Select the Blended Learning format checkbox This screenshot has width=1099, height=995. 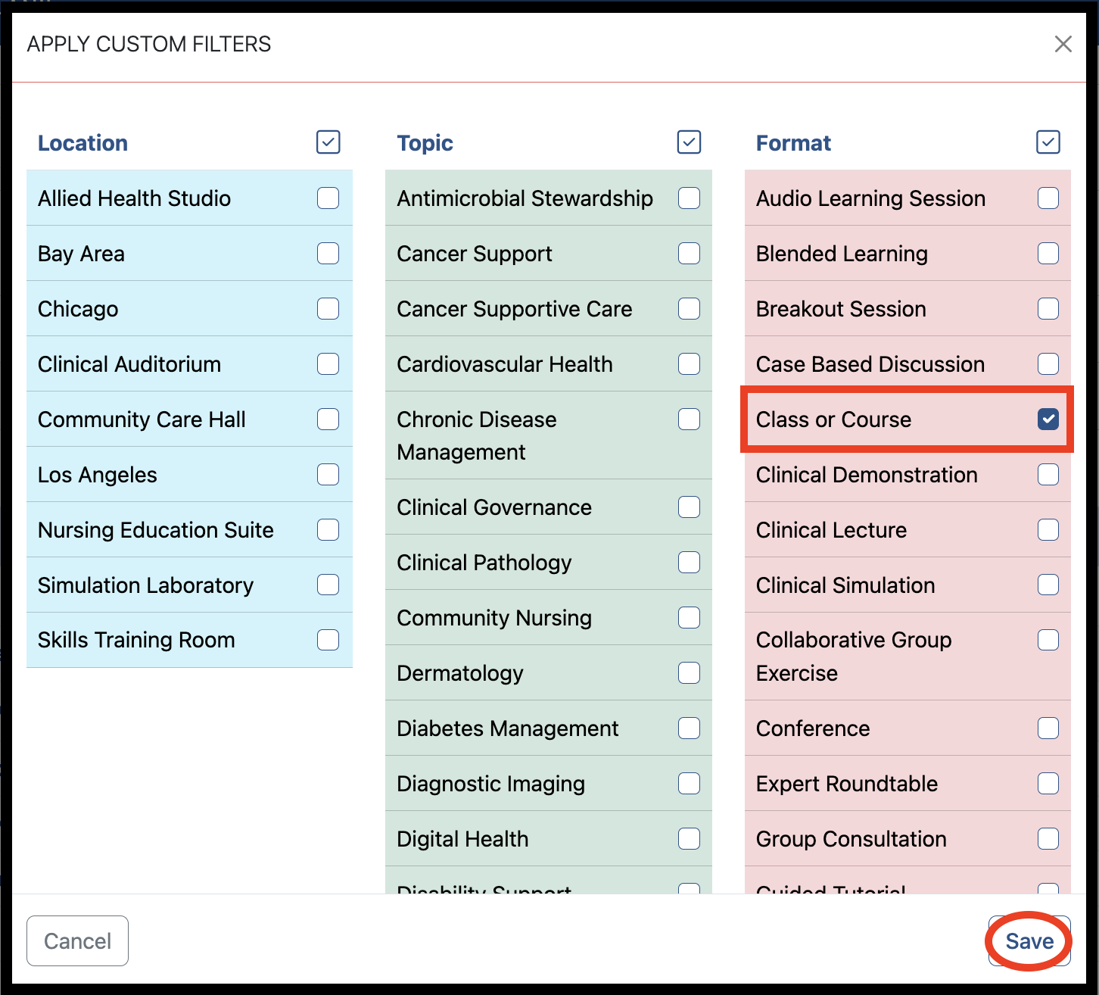1048,254
